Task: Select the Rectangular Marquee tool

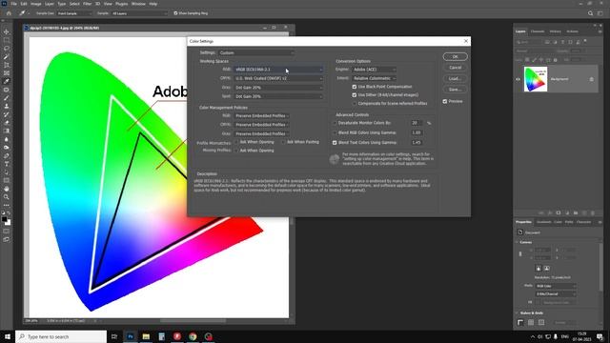Action: coord(7,40)
